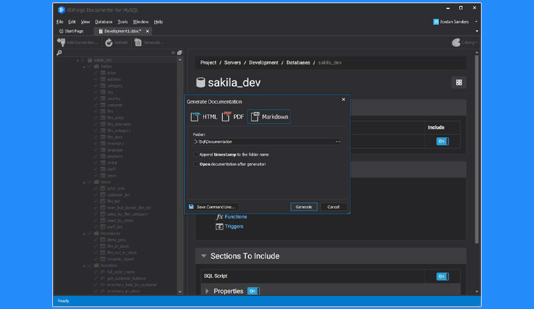Collapse the Sections To Include section

[x=204, y=256]
